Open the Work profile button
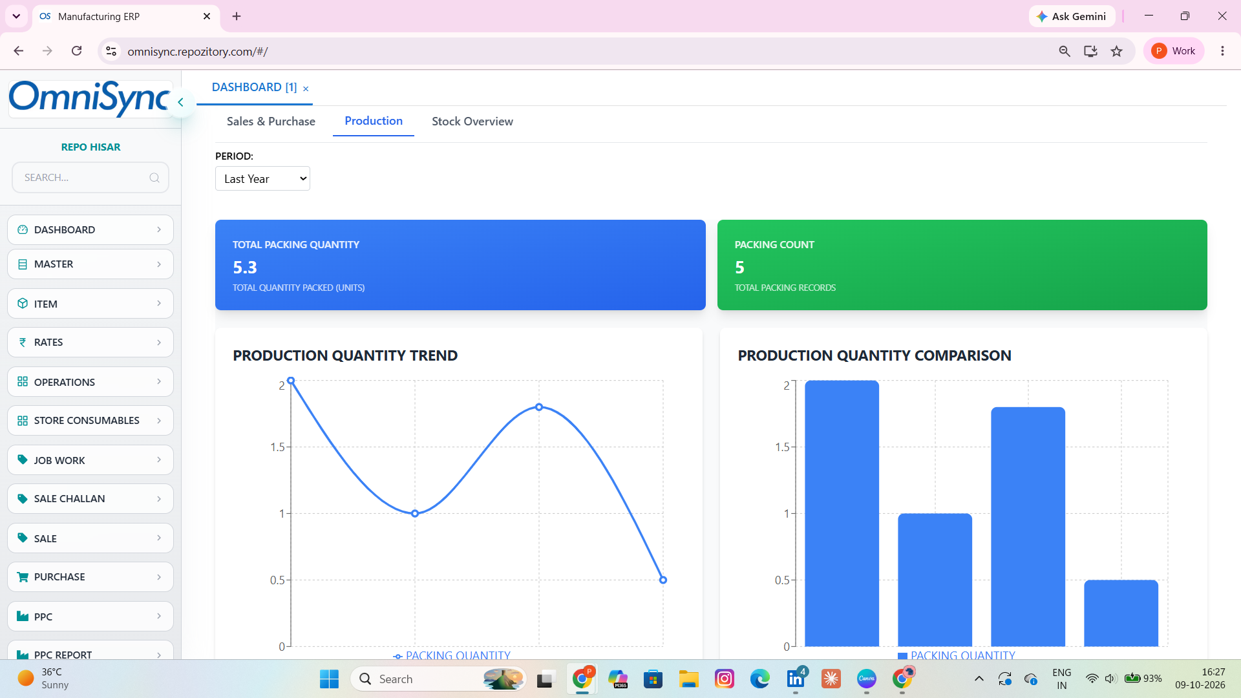 (1174, 51)
